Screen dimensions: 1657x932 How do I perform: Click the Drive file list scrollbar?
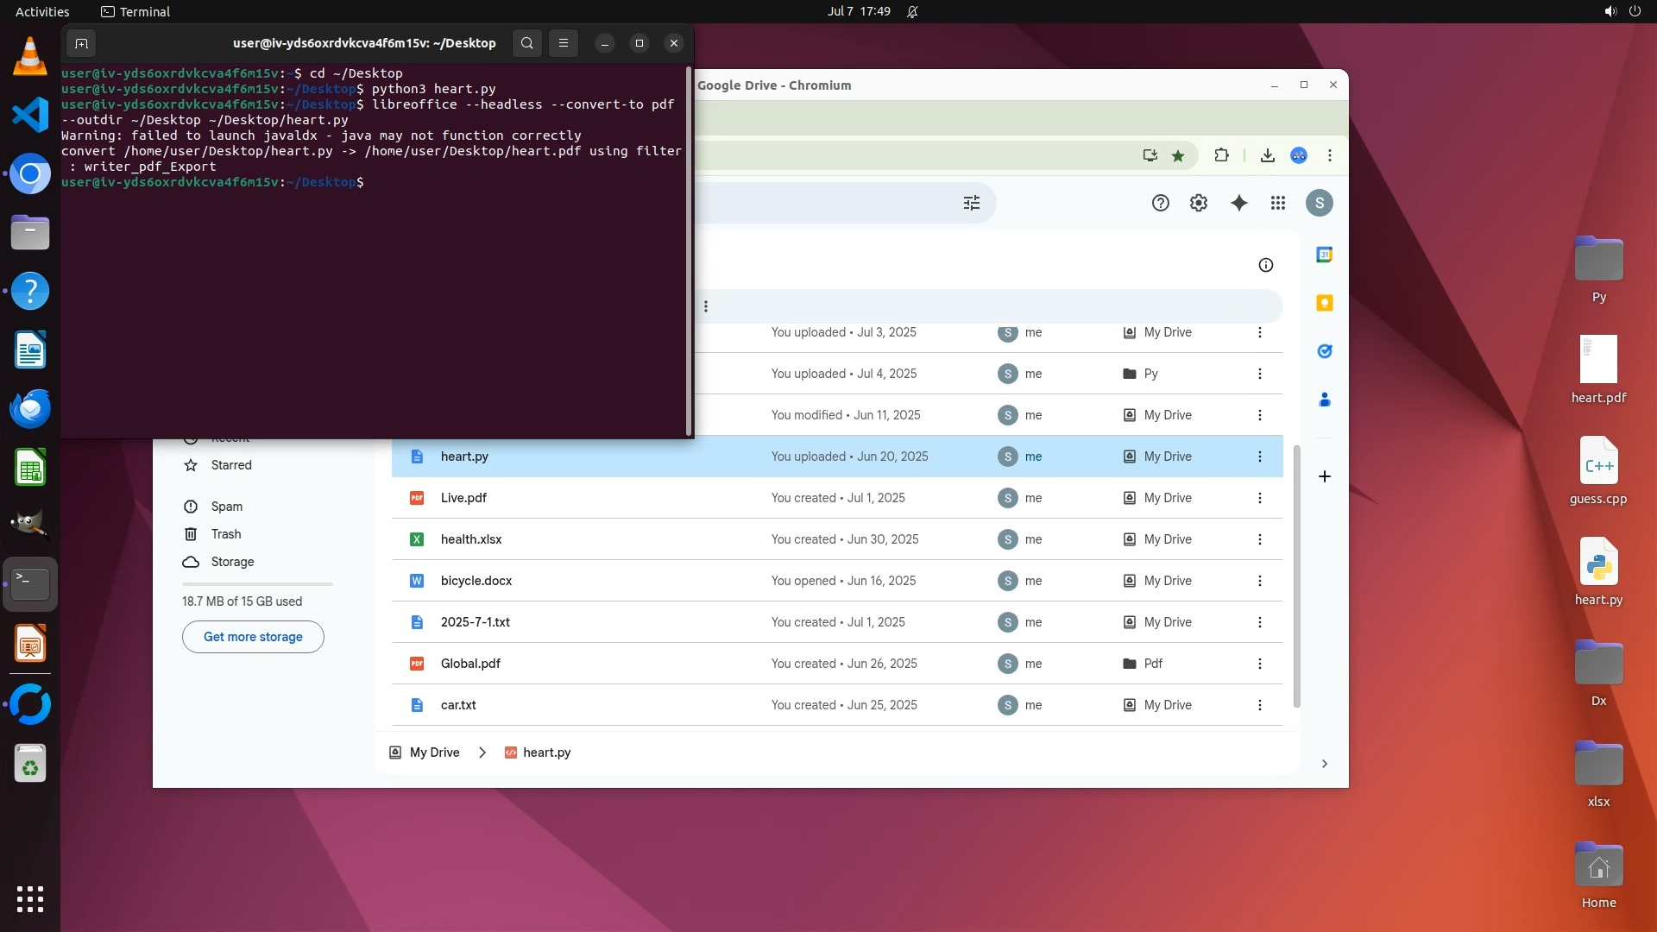click(1296, 576)
